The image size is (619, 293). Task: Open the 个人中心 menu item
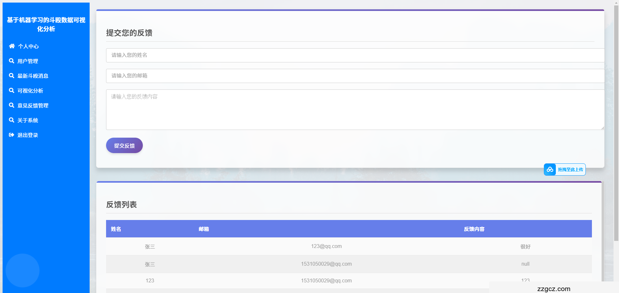[28, 46]
